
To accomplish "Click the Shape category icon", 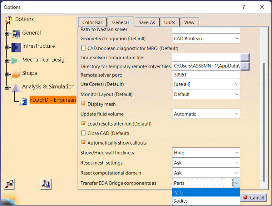I will click(x=16, y=74).
